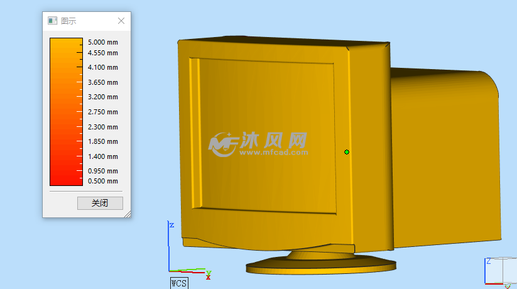Click the WCS coordinate label

[179, 283]
